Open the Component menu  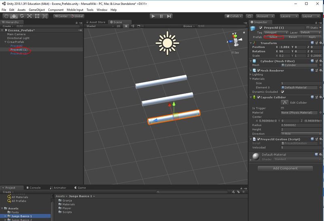(56, 10)
